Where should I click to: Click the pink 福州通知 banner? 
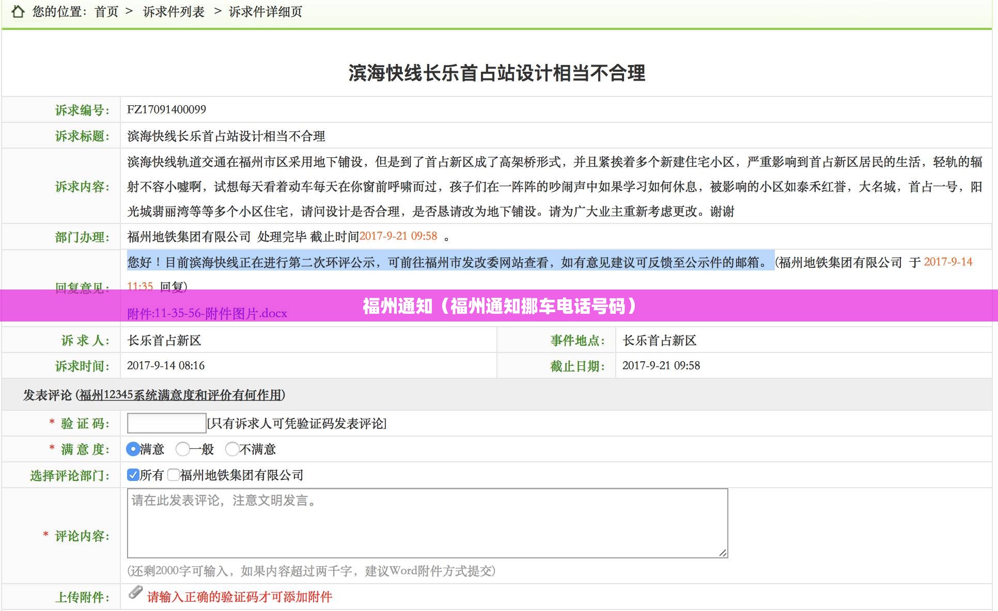(x=499, y=305)
